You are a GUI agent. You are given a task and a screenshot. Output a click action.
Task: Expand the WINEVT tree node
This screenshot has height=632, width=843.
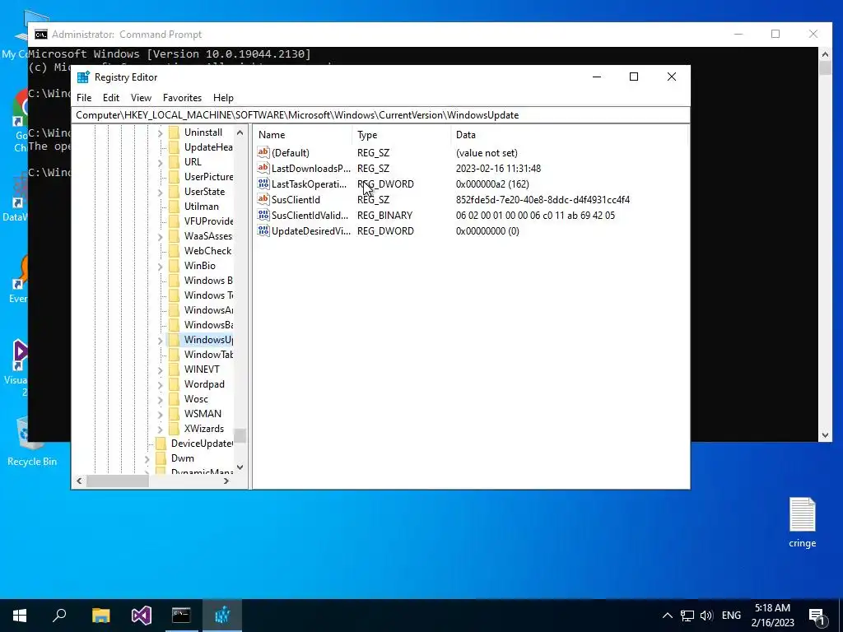(160, 369)
